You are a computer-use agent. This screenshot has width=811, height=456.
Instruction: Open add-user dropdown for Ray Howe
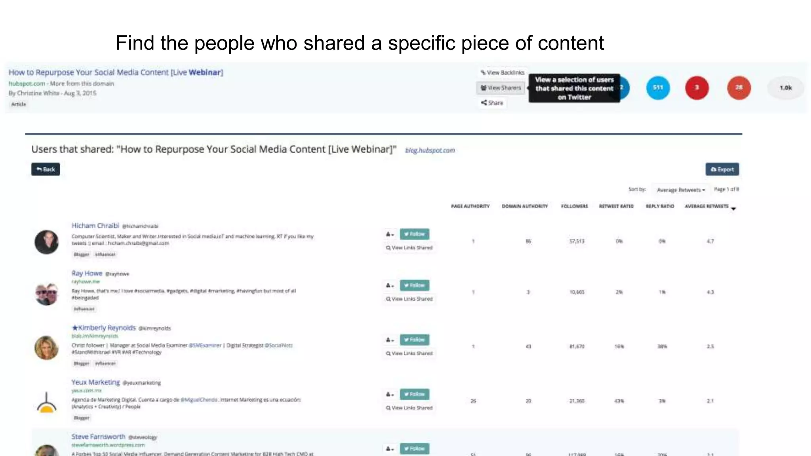(x=390, y=285)
